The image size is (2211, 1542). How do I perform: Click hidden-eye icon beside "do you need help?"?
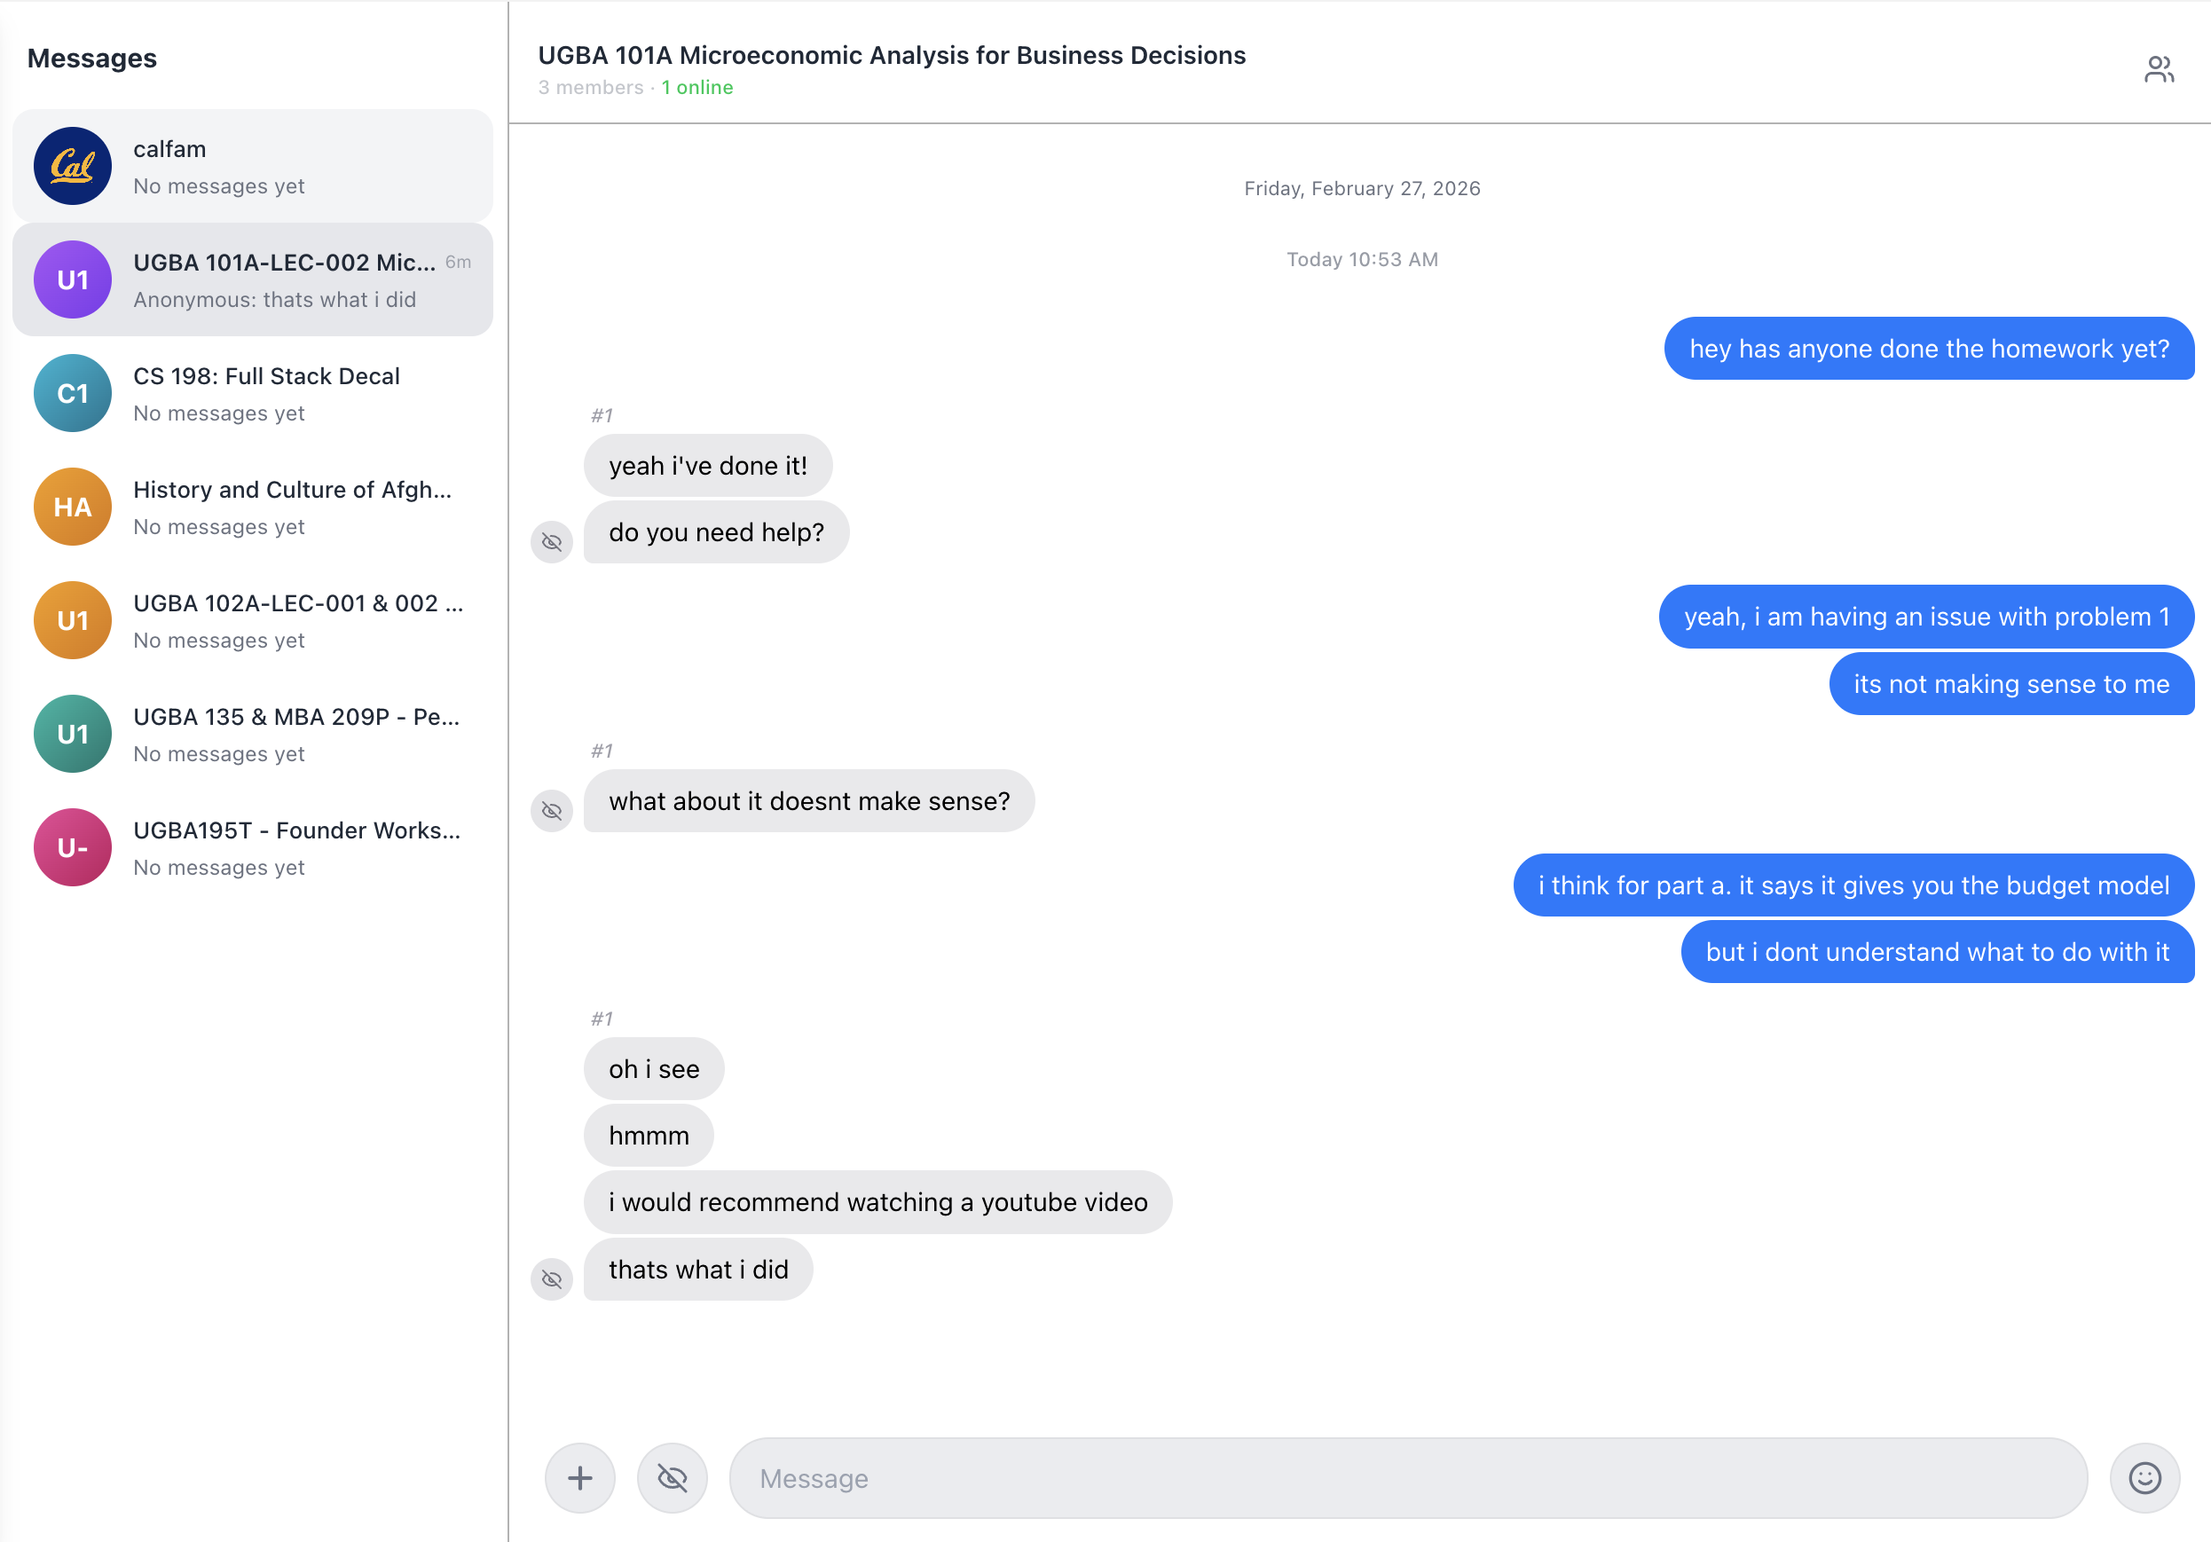click(x=552, y=541)
